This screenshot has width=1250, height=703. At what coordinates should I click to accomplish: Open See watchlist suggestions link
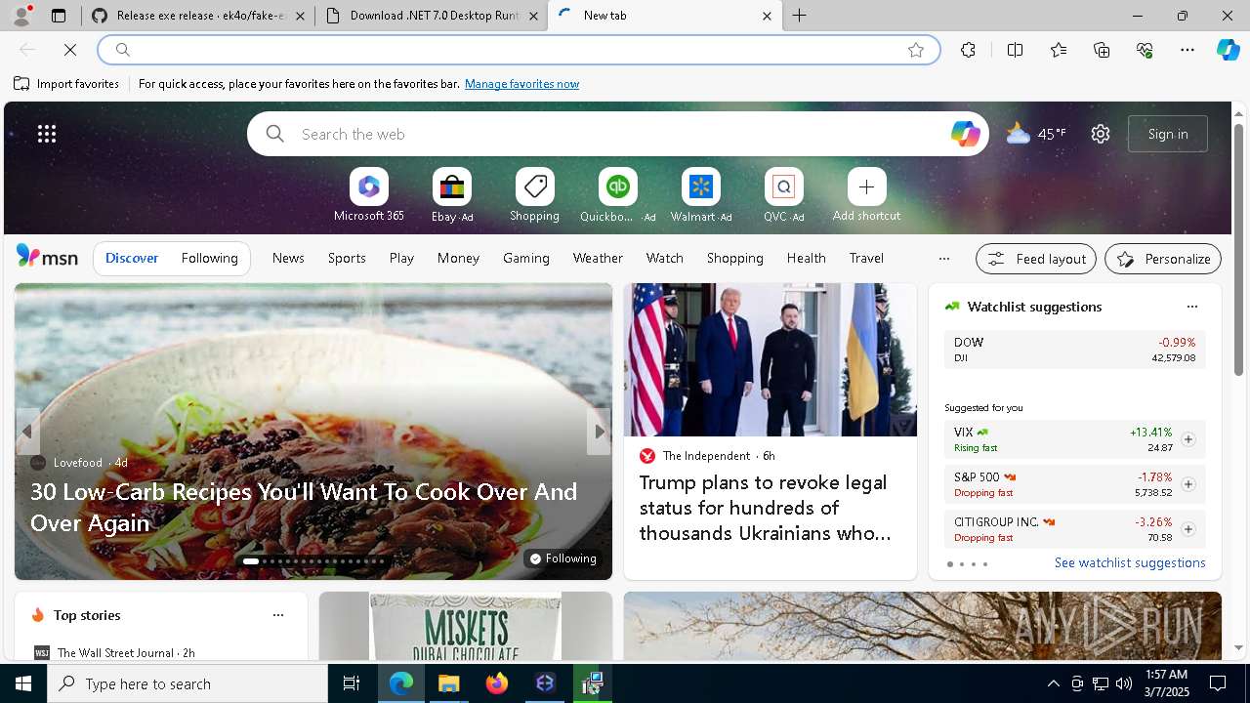pyautogui.click(x=1130, y=562)
